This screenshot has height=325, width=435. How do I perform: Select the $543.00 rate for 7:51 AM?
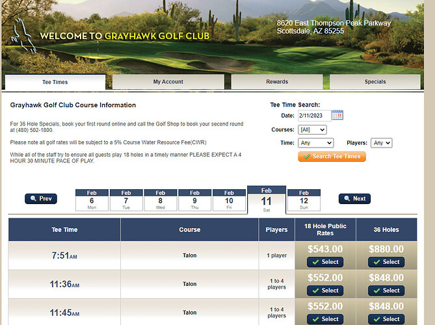325,262
